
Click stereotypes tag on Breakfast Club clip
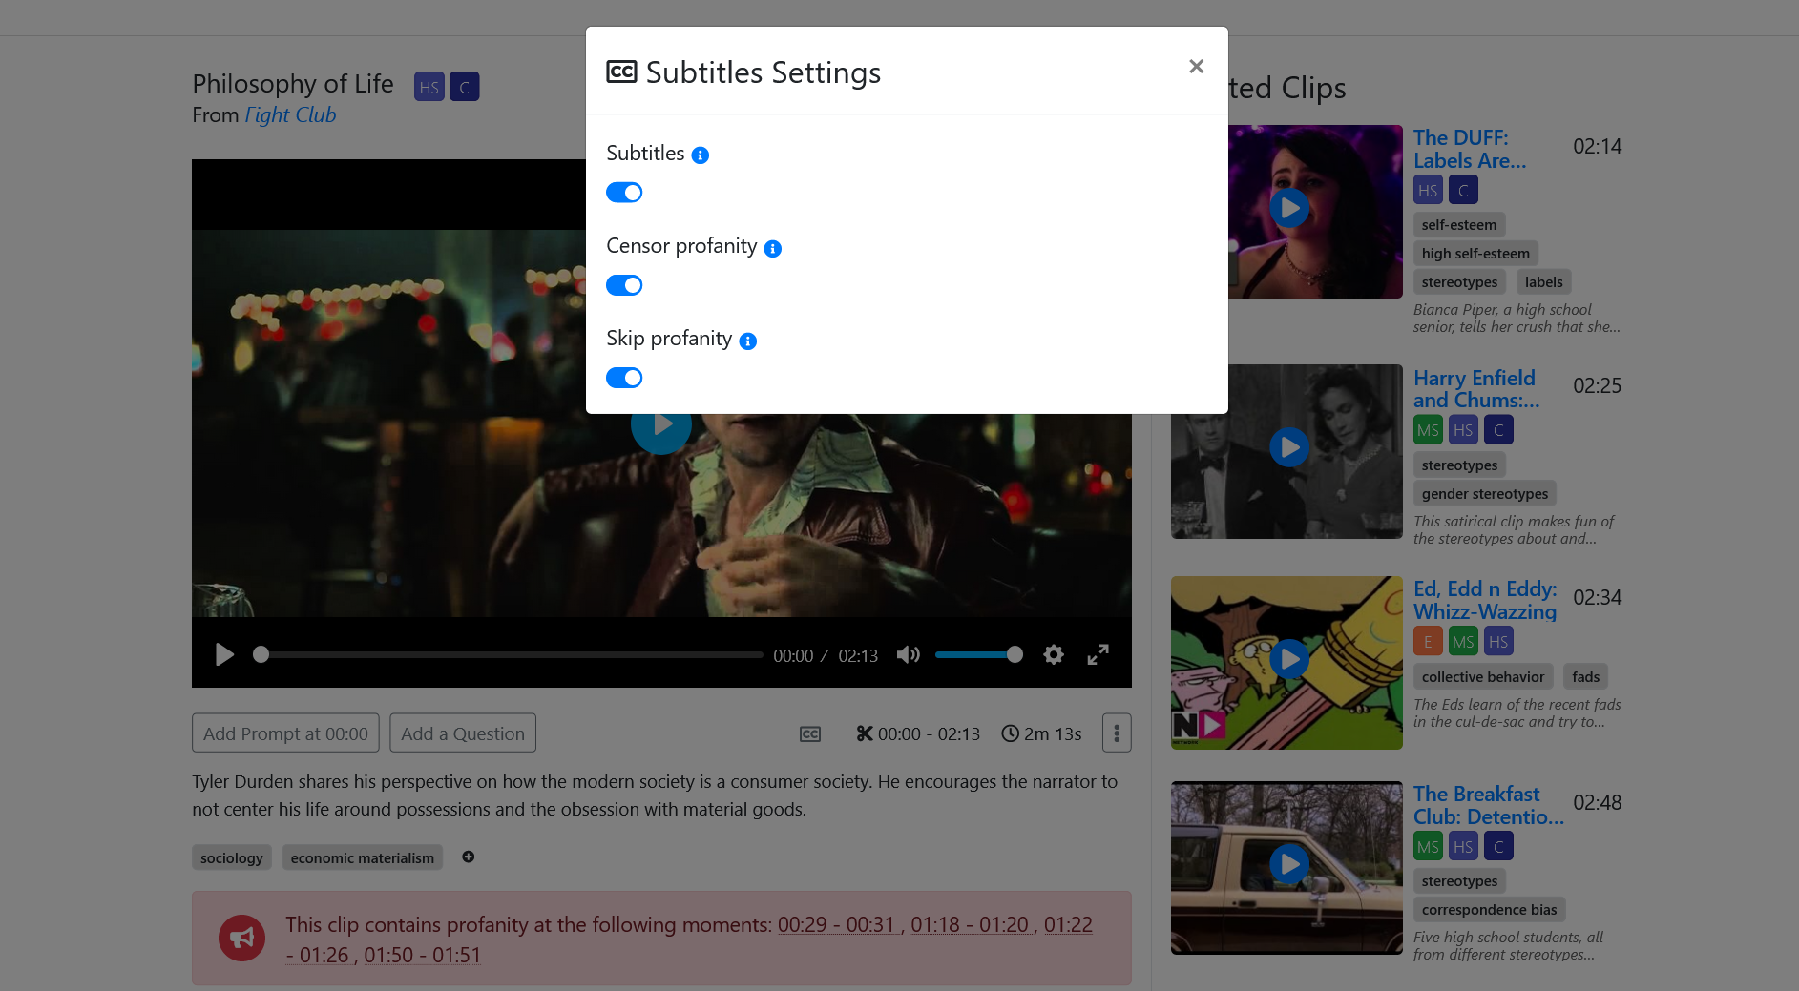(1459, 881)
